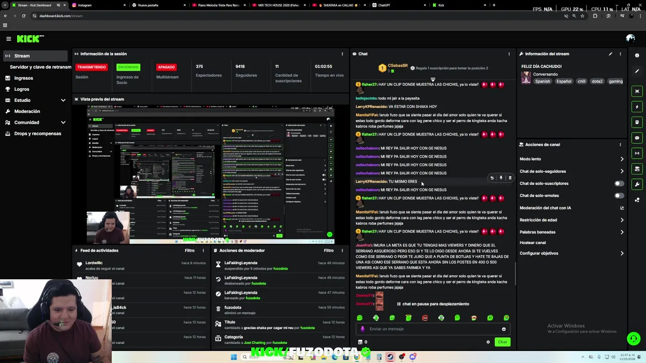The image size is (646, 363).
Task: Switch to the Instagram browser tab
Action: point(98,5)
